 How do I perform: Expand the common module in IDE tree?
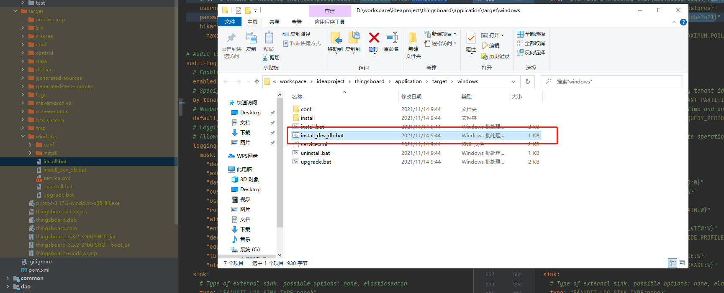coord(8,278)
